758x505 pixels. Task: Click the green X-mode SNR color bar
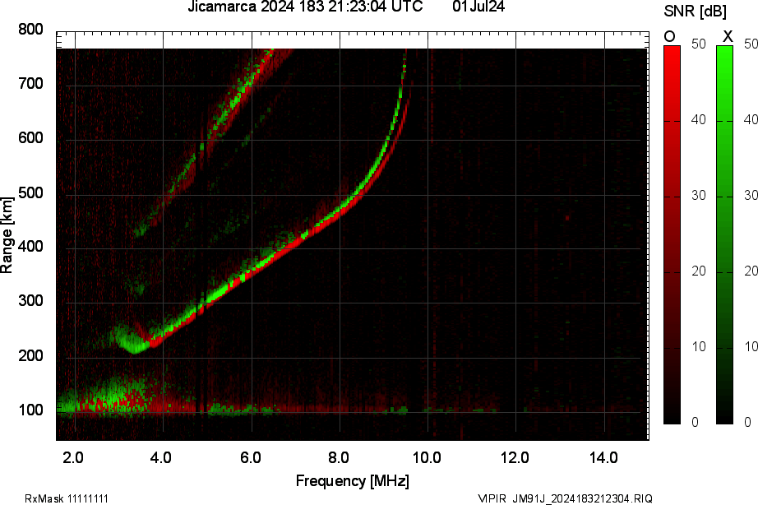(x=724, y=234)
